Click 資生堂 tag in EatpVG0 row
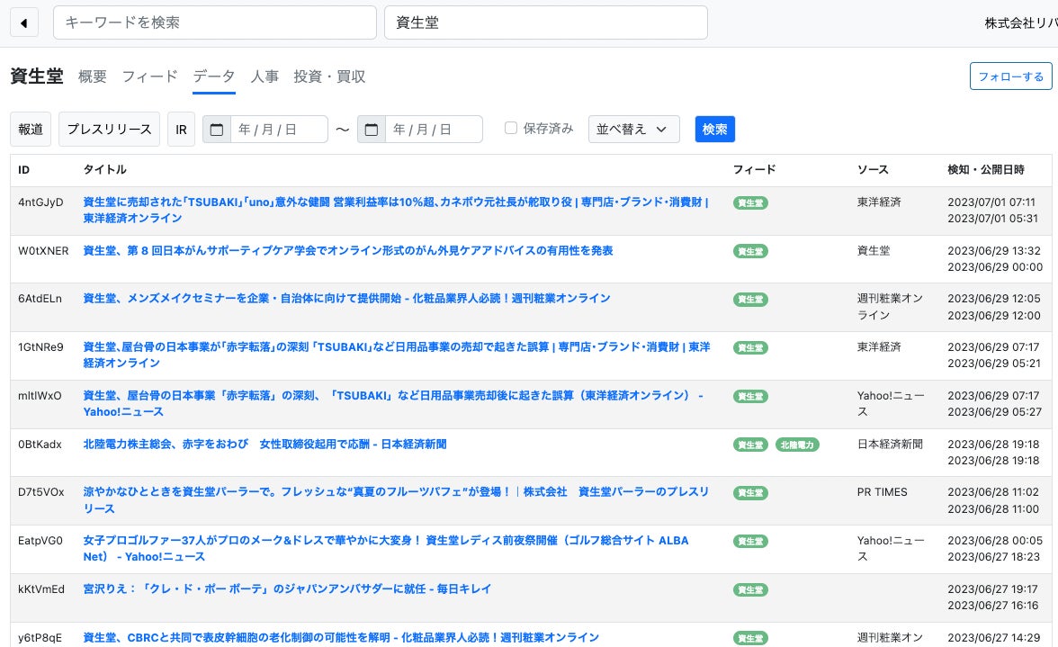 (750, 542)
